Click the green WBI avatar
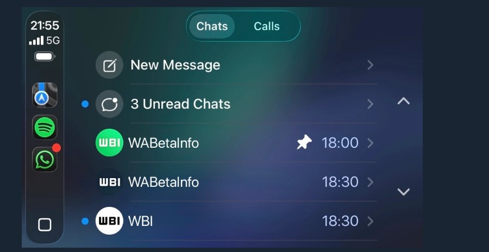The width and height of the screenshot is (489, 252). (x=109, y=143)
